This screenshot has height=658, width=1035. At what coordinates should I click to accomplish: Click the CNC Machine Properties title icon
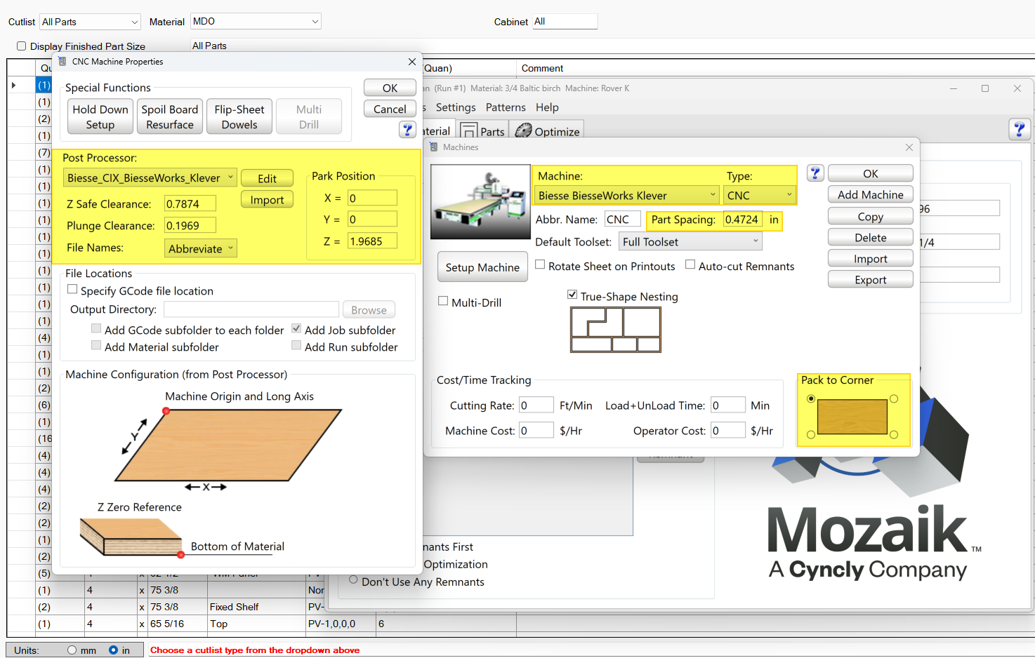pyautogui.click(x=62, y=62)
